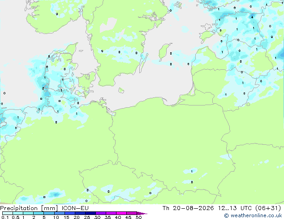Click the 'Precipitation' title word
284x219 pixels.
coord(19,208)
